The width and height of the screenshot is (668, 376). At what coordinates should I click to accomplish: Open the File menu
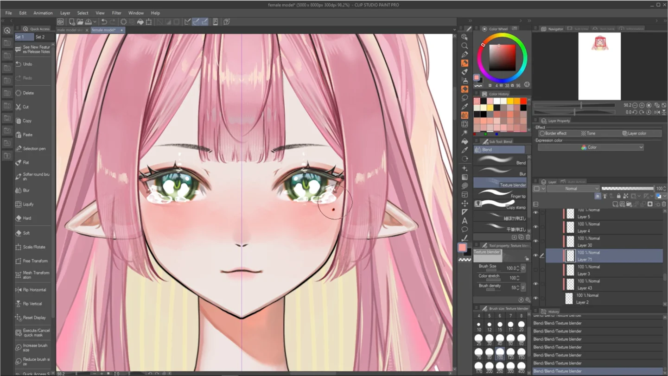(x=9, y=13)
